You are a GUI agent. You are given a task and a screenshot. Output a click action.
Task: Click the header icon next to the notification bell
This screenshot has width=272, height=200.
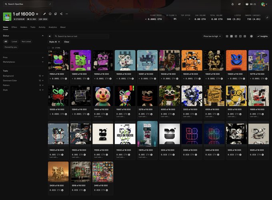(239, 4)
